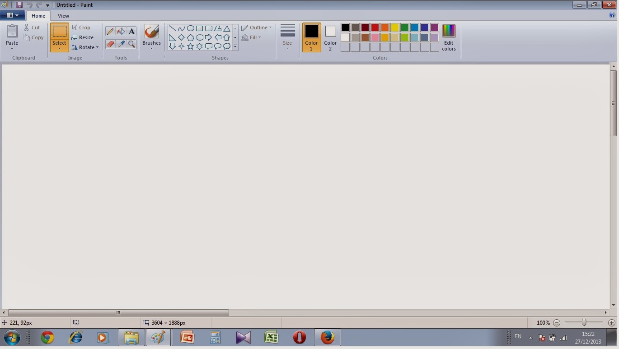Image resolution: width=619 pixels, height=349 pixels.
Task: Select the Fill with color bucket tool
Action: [121, 31]
